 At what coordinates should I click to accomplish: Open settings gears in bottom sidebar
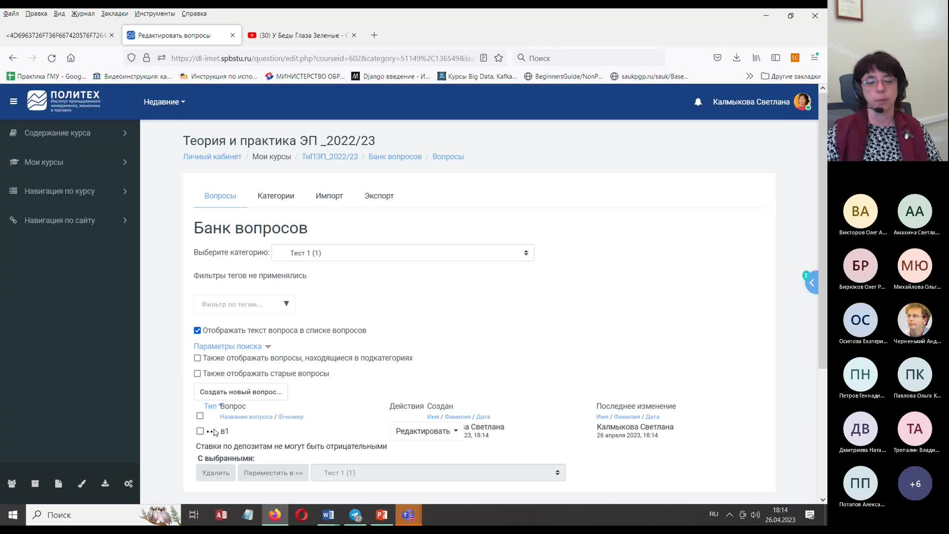(129, 484)
